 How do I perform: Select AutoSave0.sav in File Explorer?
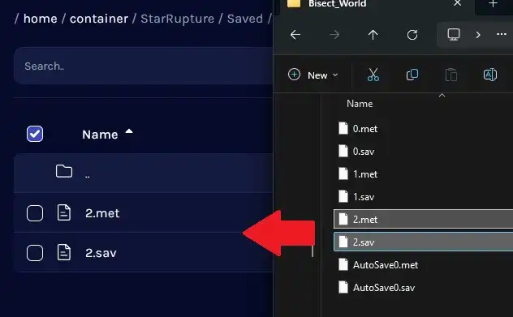click(x=384, y=288)
